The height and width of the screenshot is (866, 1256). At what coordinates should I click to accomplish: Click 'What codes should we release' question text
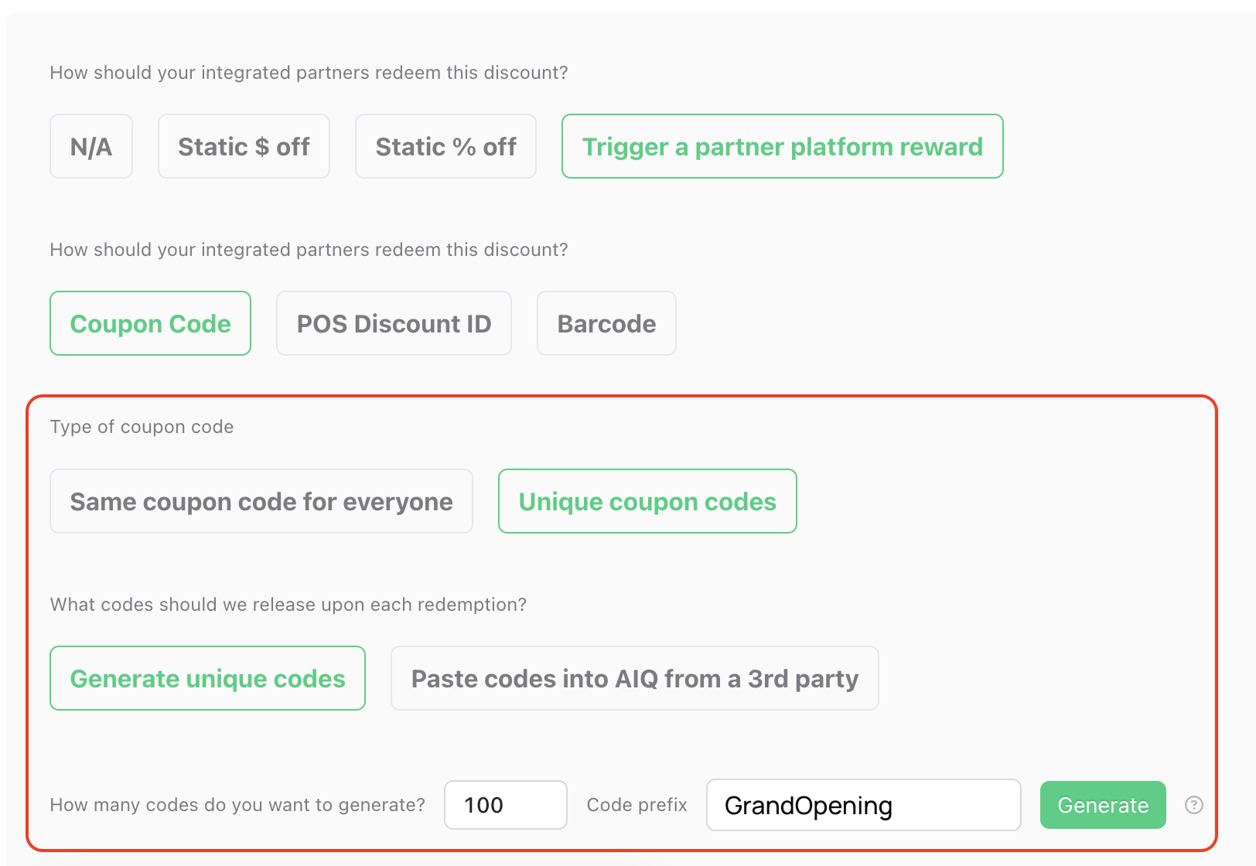[288, 605]
